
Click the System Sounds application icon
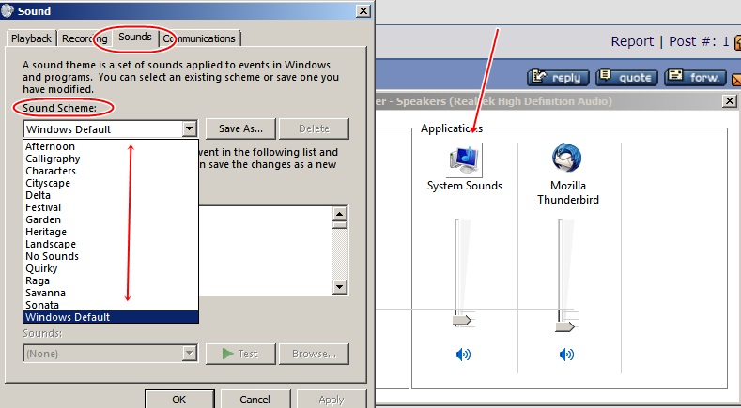coord(465,160)
